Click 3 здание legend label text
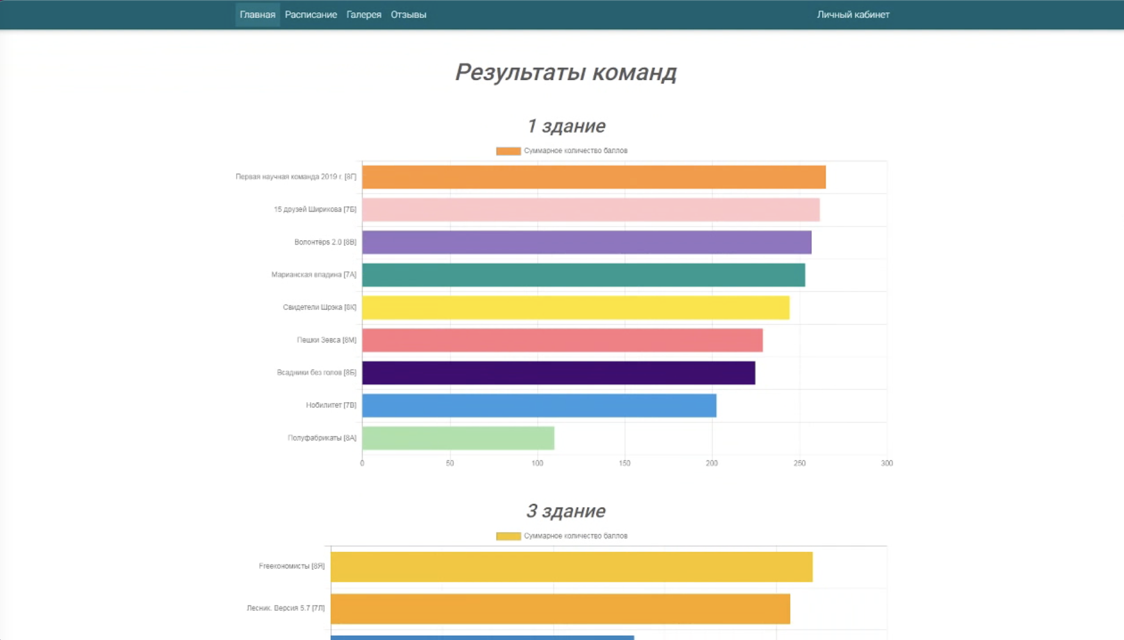1124x640 pixels. click(x=576, y=536)
